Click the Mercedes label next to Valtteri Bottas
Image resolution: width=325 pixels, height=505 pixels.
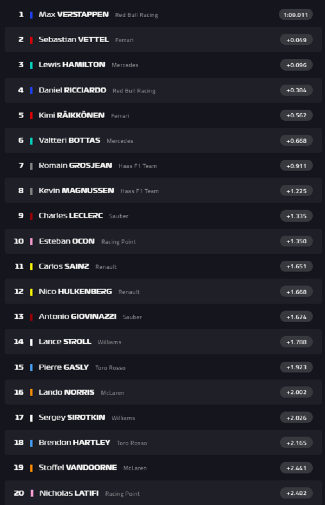[120, 141]
